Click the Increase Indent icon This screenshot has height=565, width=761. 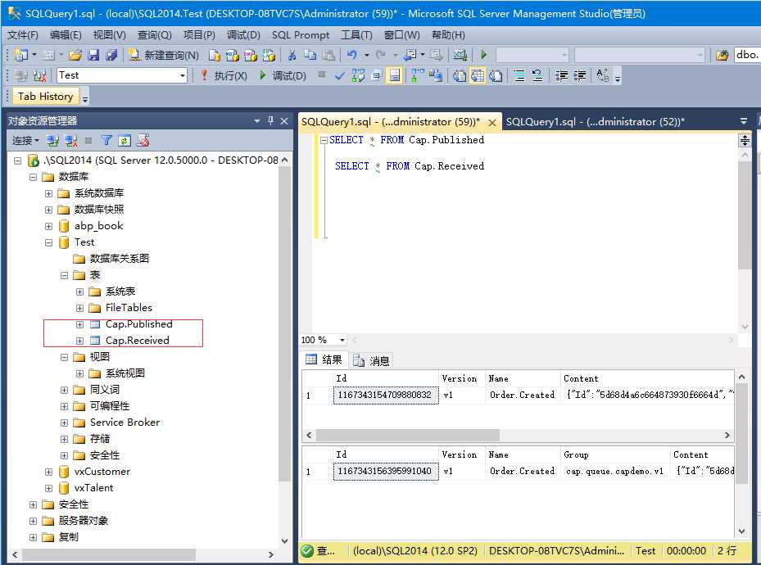tap(579, 75)
